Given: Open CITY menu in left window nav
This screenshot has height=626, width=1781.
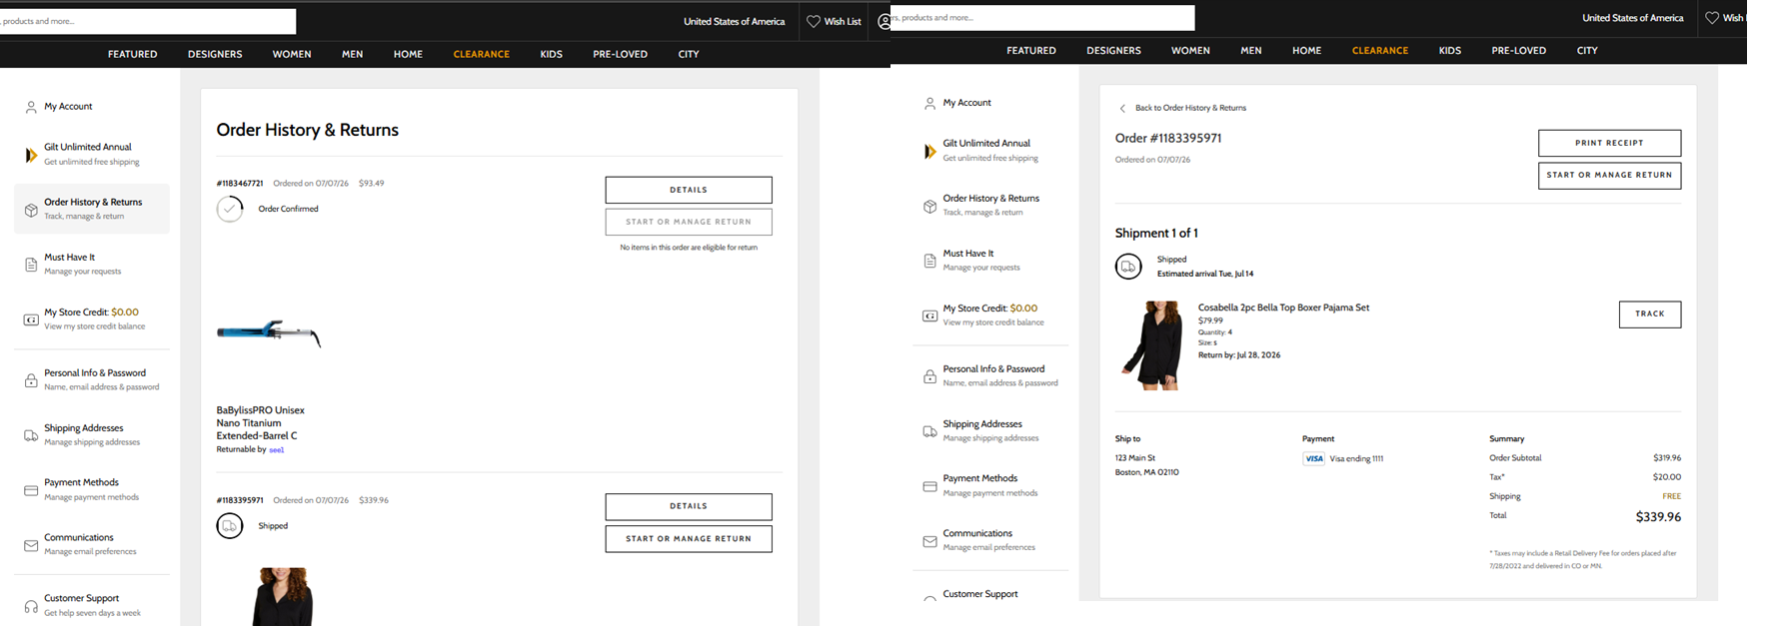Looking at the screenshot, I should tap(689, 54).
